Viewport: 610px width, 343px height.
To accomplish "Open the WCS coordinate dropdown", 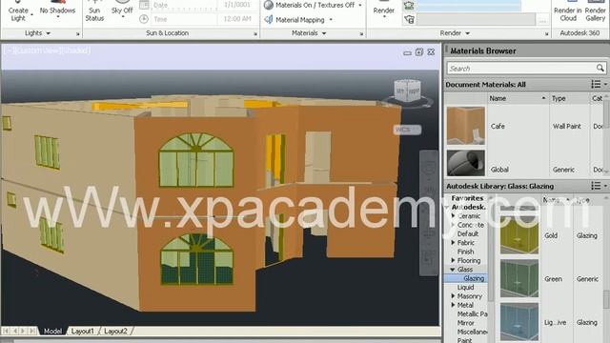I will point(407,130).
